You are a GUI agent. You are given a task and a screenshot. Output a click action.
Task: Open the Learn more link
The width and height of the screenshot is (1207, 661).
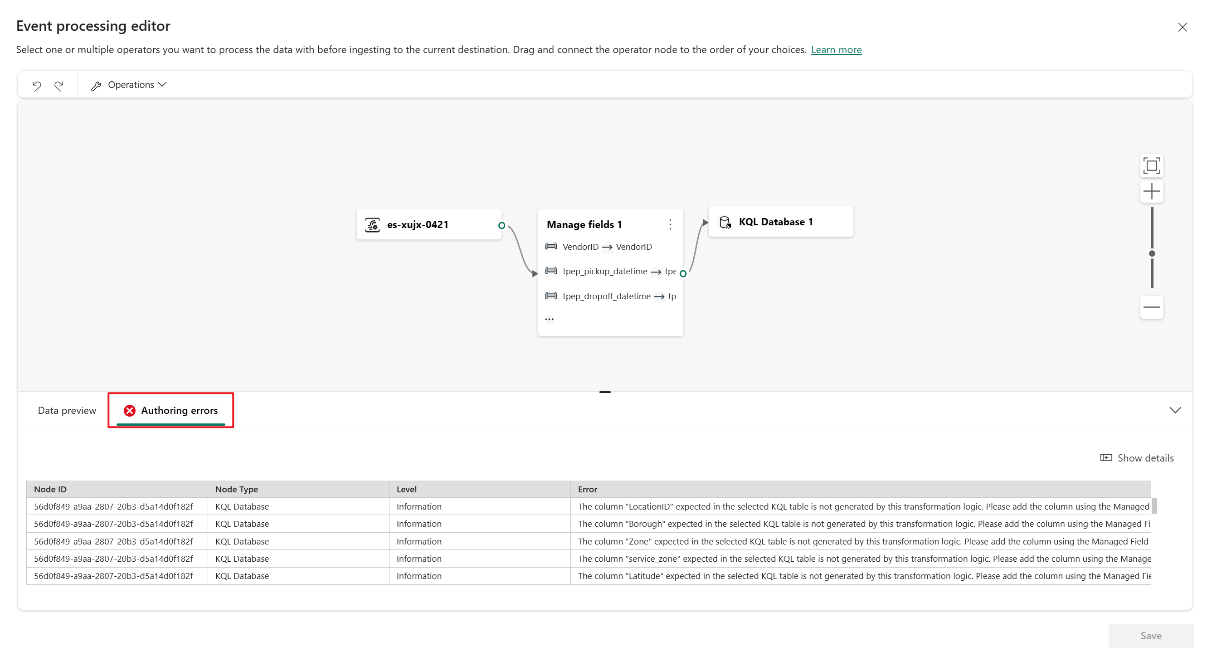point(836,50)
